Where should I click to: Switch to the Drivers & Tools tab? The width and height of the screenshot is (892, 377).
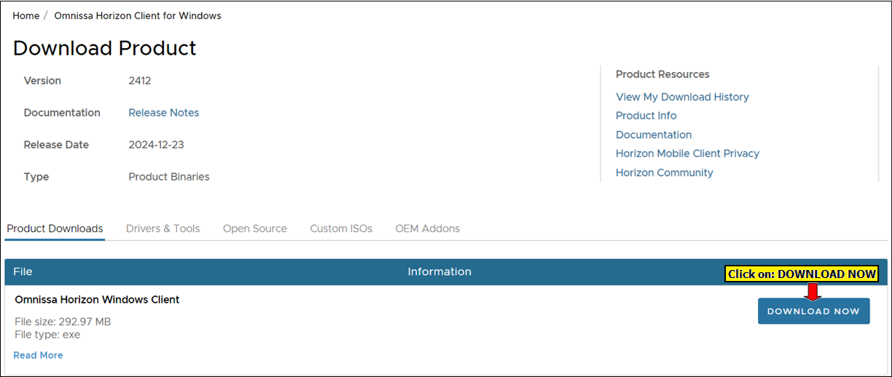click(163, 229)
